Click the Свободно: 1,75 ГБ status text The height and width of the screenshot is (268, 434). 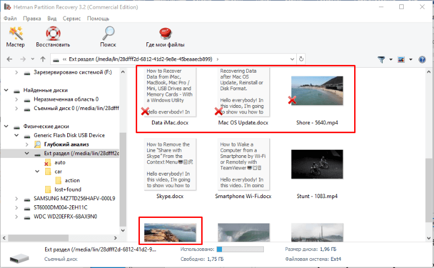click(x=202, y=259)
